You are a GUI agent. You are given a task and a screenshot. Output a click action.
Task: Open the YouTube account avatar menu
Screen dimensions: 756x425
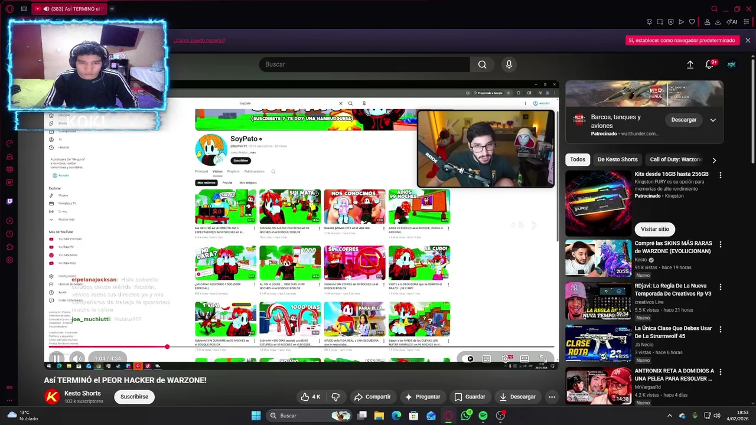point(731,64)
